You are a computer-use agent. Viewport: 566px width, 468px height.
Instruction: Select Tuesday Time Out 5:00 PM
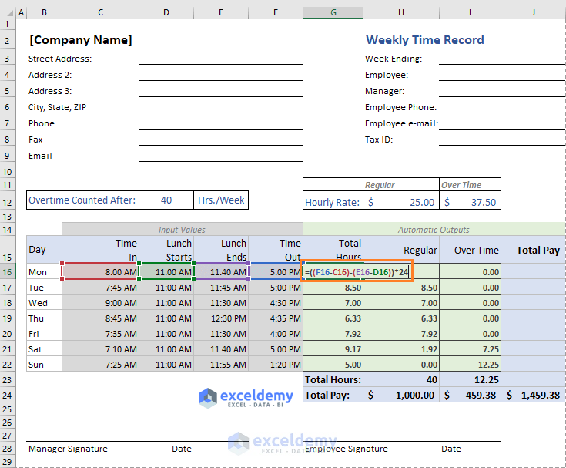click(276, 288)
